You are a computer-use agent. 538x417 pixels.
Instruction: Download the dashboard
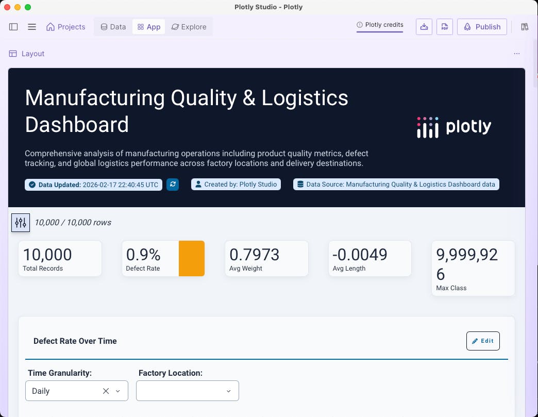(x=424, y=26)
